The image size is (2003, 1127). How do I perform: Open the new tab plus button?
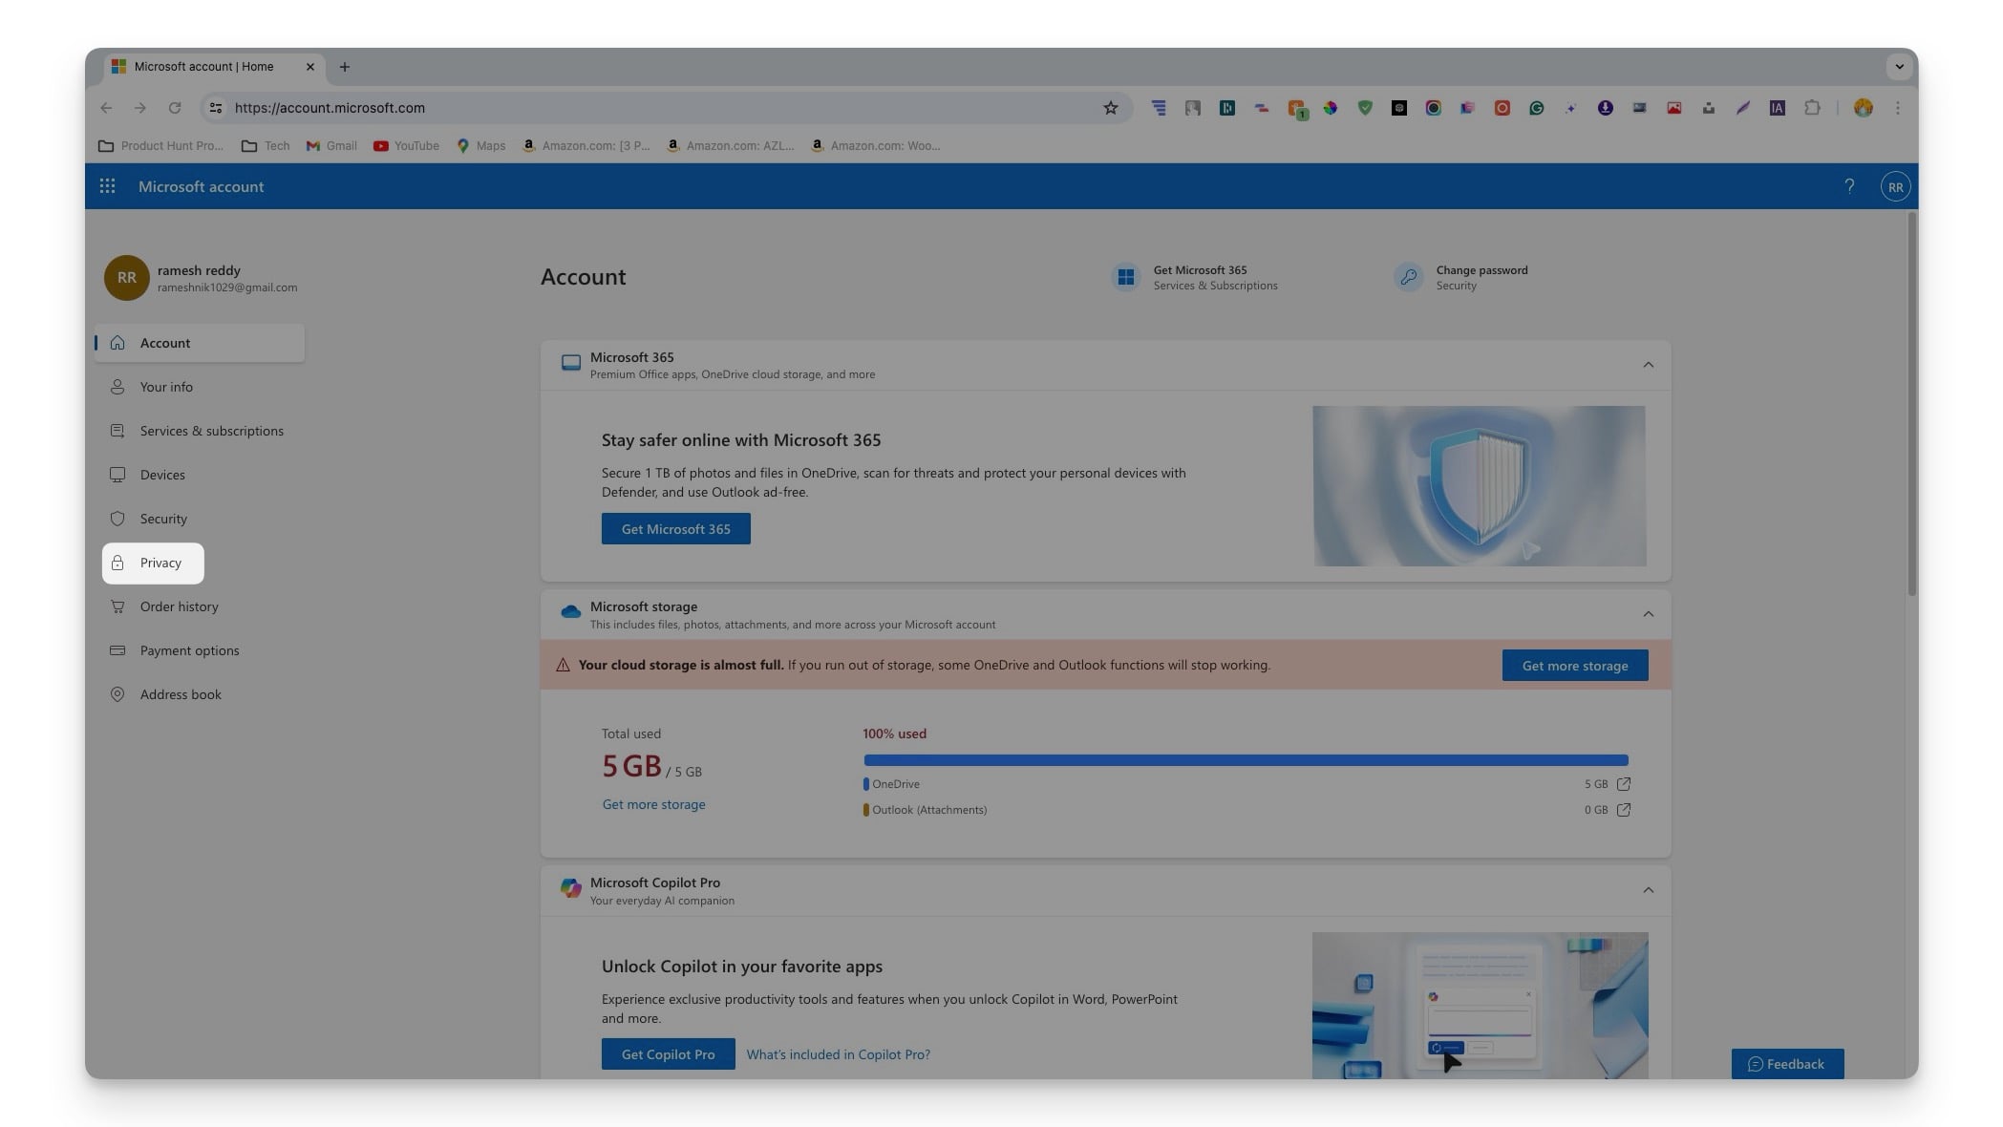[345, 67]
